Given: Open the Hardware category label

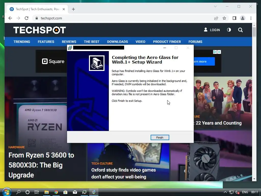Looking at the screenshot, I should pos(17,147).
